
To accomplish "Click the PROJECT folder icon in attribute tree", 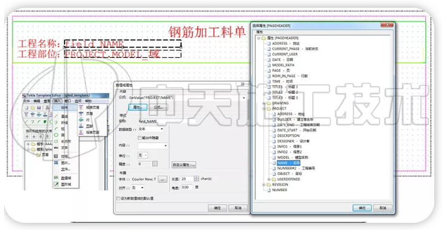I will tap(269, 109).
